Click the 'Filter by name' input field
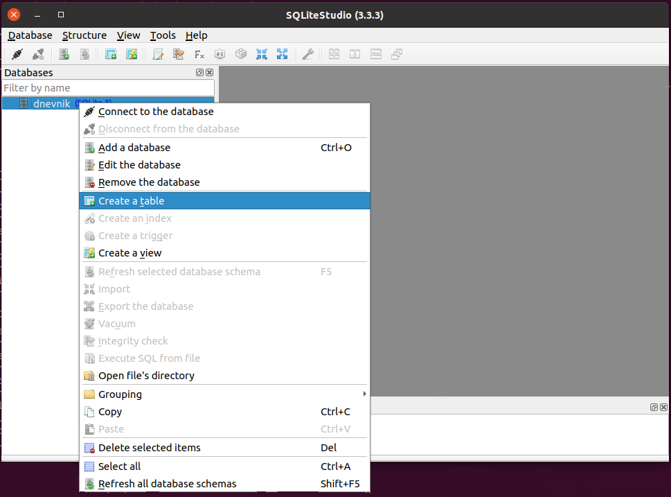This screenshot has height=497, width=671. pos(108,88)
